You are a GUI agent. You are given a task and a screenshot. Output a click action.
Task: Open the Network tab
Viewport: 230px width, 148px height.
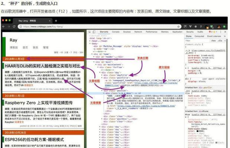(138, 32)
